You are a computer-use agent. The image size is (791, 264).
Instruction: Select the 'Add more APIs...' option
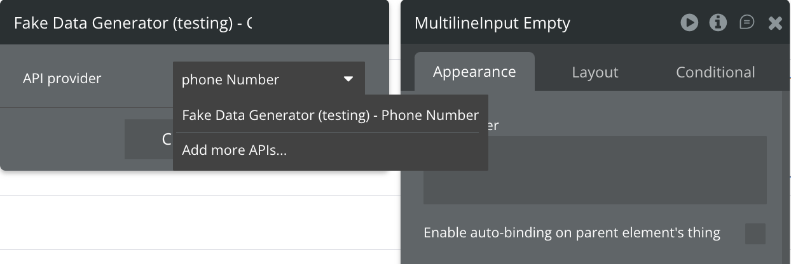(234, 150)
